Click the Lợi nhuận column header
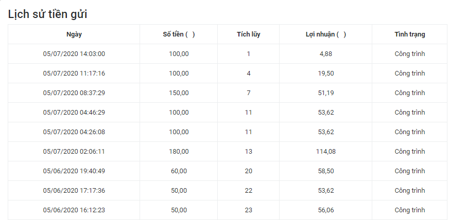 coord(326,34)
